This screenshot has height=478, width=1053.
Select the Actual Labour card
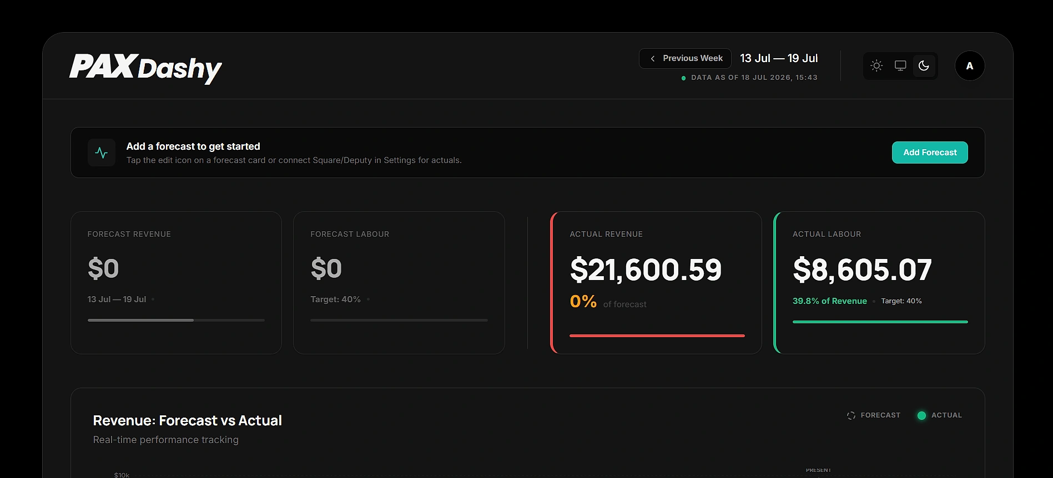click(879, 282)
